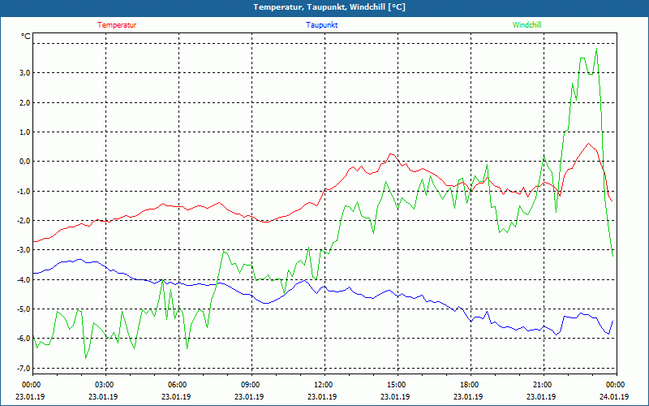
Task: Click the '21:00' time label
Action: coord(541,385)
